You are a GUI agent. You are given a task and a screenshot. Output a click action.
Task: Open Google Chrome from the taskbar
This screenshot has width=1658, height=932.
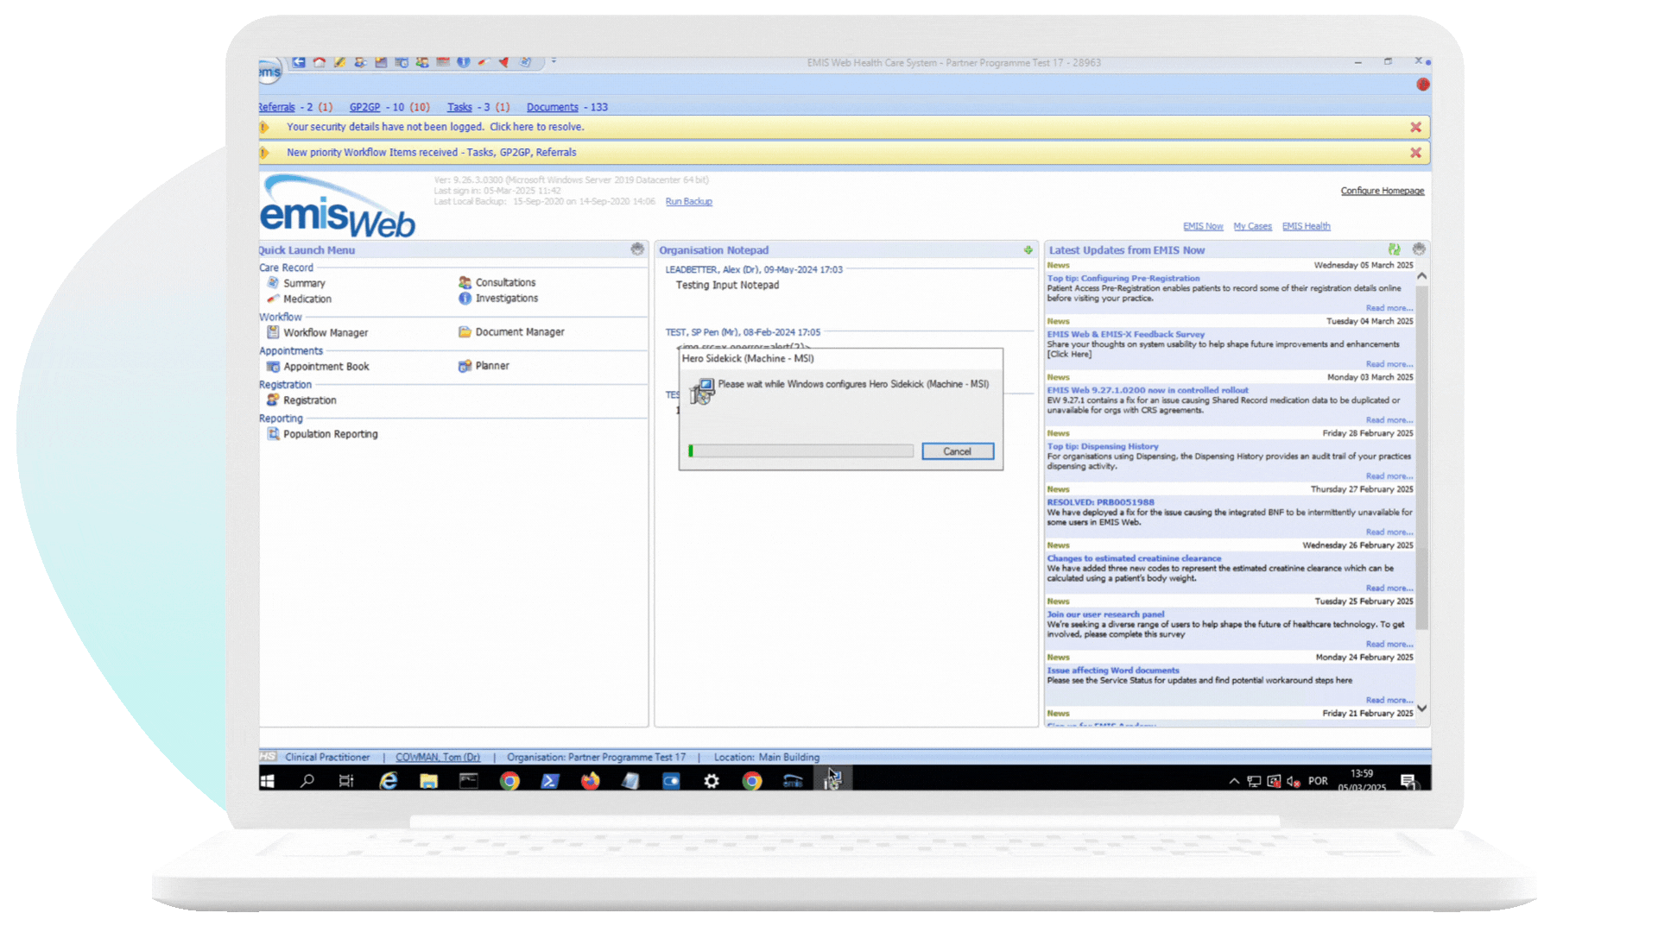509,781
